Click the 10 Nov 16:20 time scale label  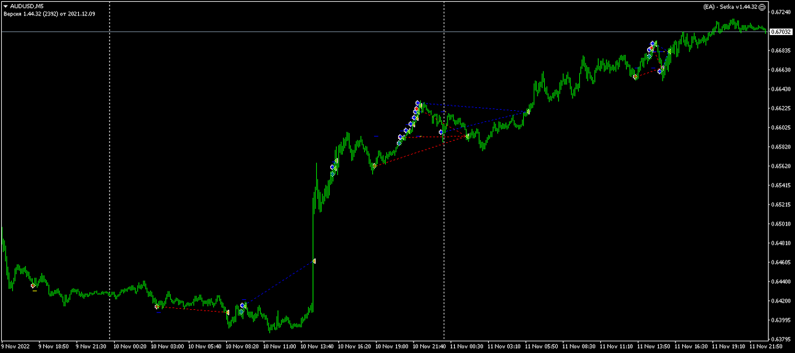click(x=355, y=346)
